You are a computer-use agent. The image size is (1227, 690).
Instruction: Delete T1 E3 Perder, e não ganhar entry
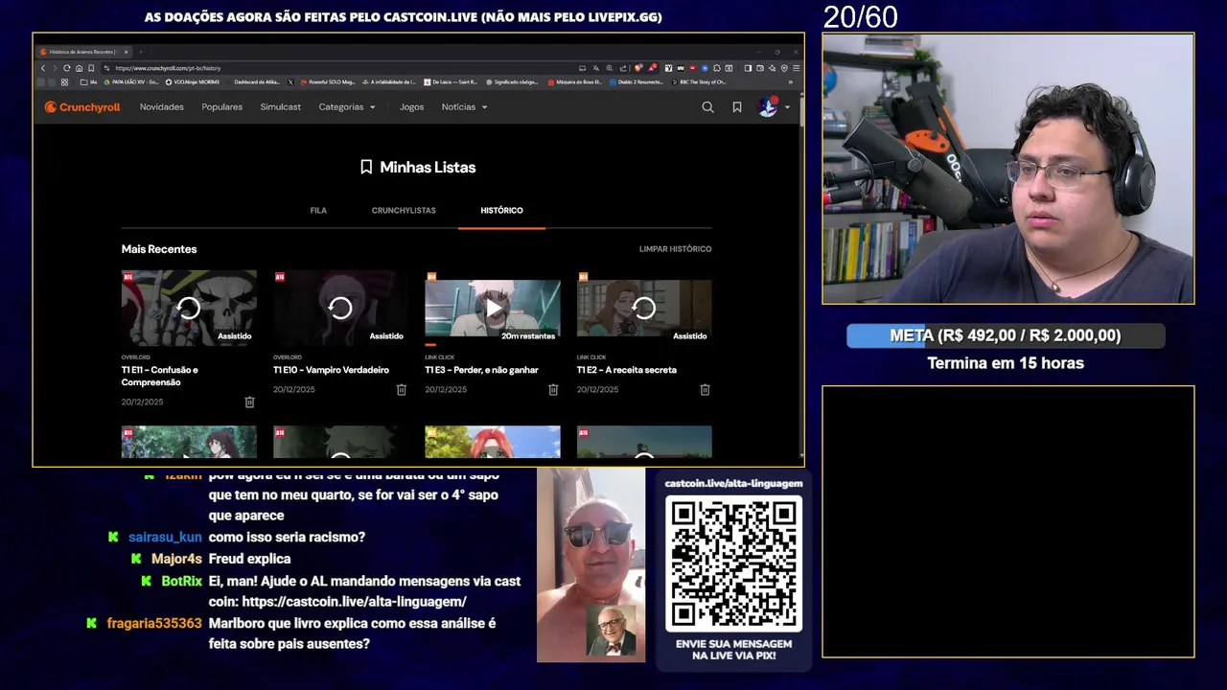(553, 390)
